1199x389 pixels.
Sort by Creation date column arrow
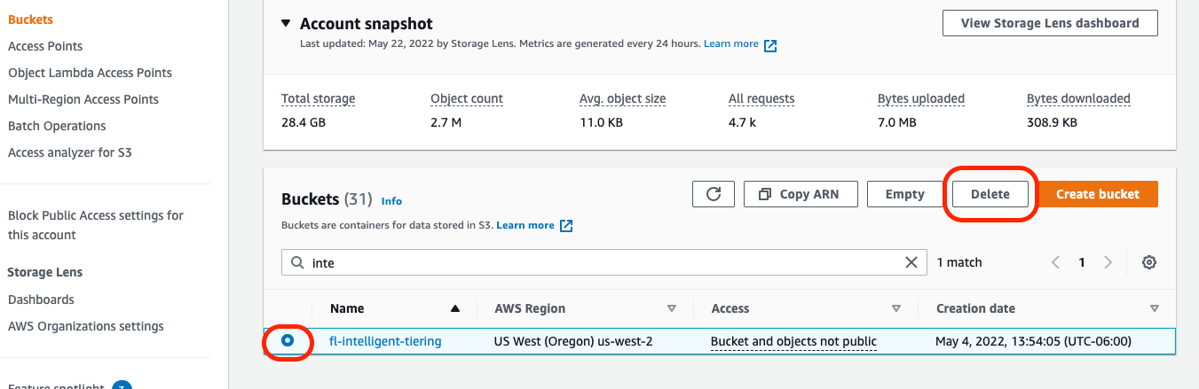(1154, 308)
